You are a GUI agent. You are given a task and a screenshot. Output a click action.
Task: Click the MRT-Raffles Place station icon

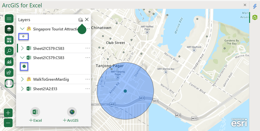click(147, 33)
